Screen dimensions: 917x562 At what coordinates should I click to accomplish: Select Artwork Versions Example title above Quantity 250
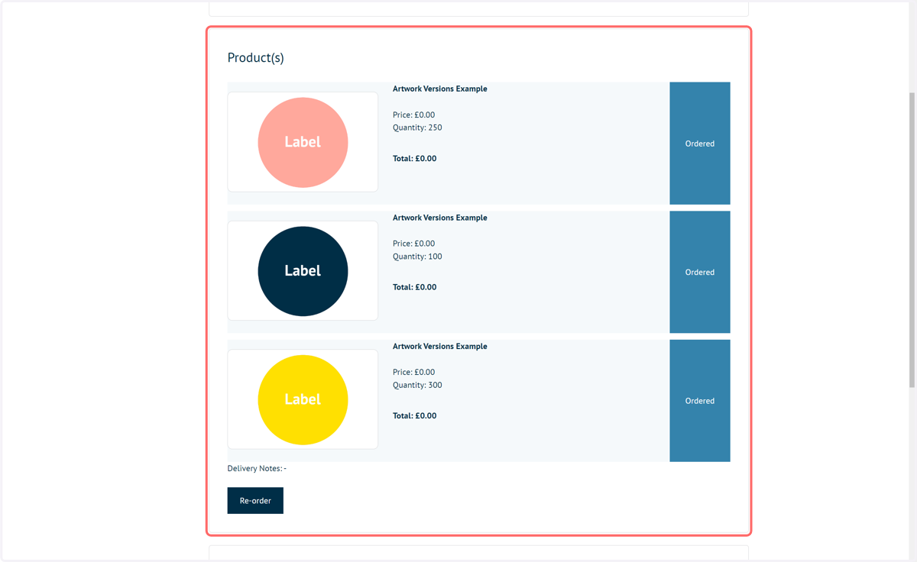click(x=440, y=89)
